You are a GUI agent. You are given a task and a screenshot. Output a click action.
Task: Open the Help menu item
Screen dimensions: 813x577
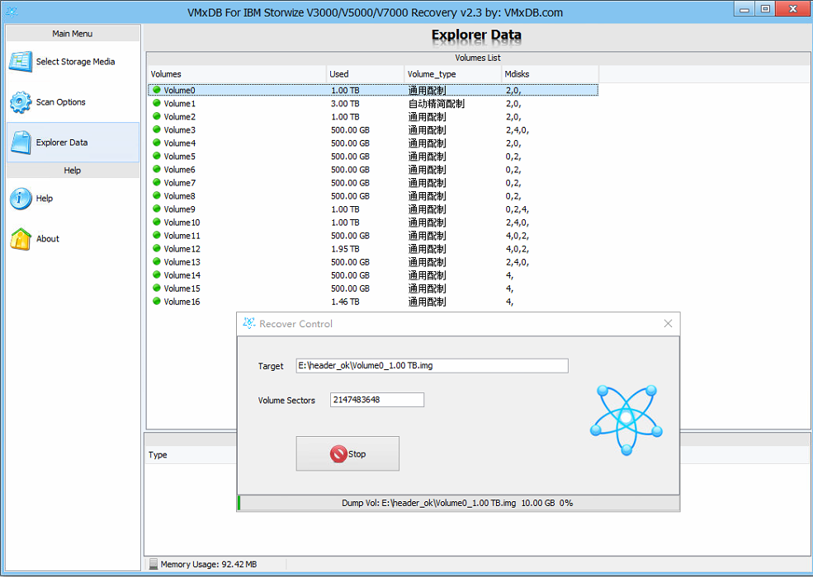point(73,199)
